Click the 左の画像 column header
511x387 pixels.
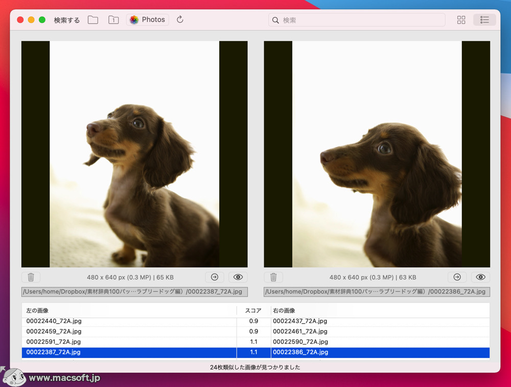click(x=38, y=310)
